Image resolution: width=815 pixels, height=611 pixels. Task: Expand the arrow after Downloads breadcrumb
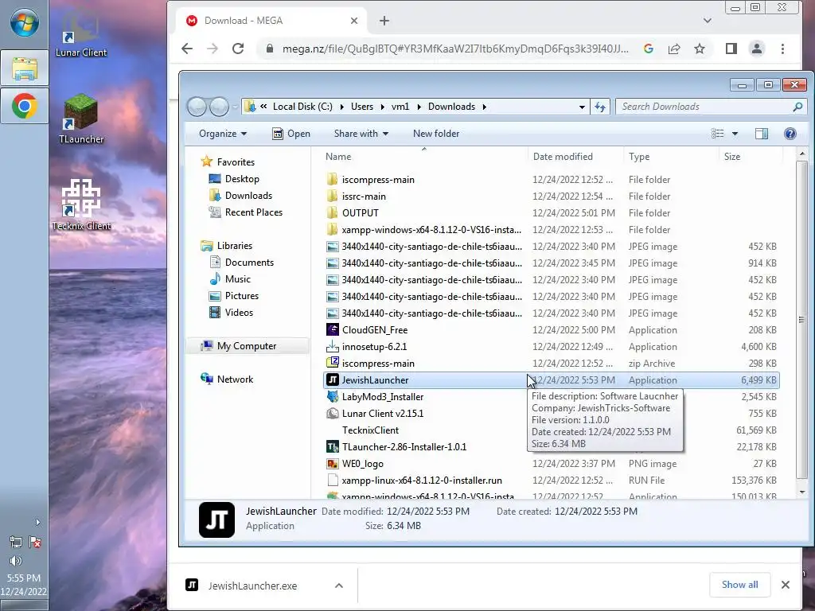tap(485, 107)
